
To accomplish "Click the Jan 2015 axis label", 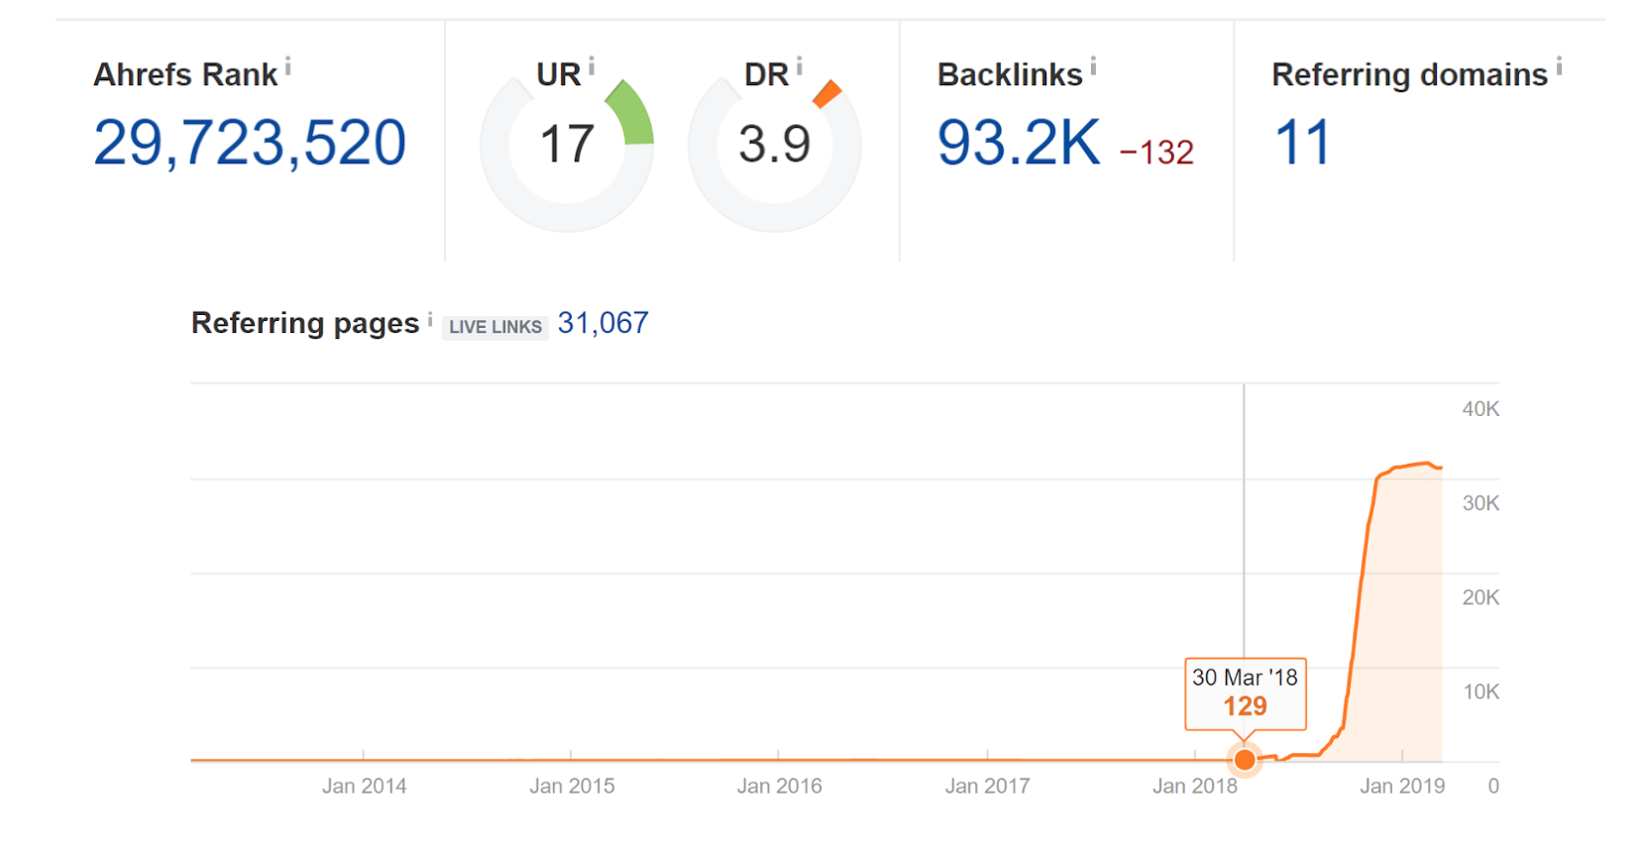I will tap(572, 787).
